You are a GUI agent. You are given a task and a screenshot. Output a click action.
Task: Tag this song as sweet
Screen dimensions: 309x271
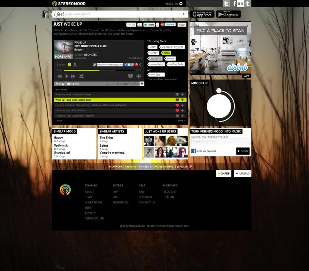(x=170, y=59)
